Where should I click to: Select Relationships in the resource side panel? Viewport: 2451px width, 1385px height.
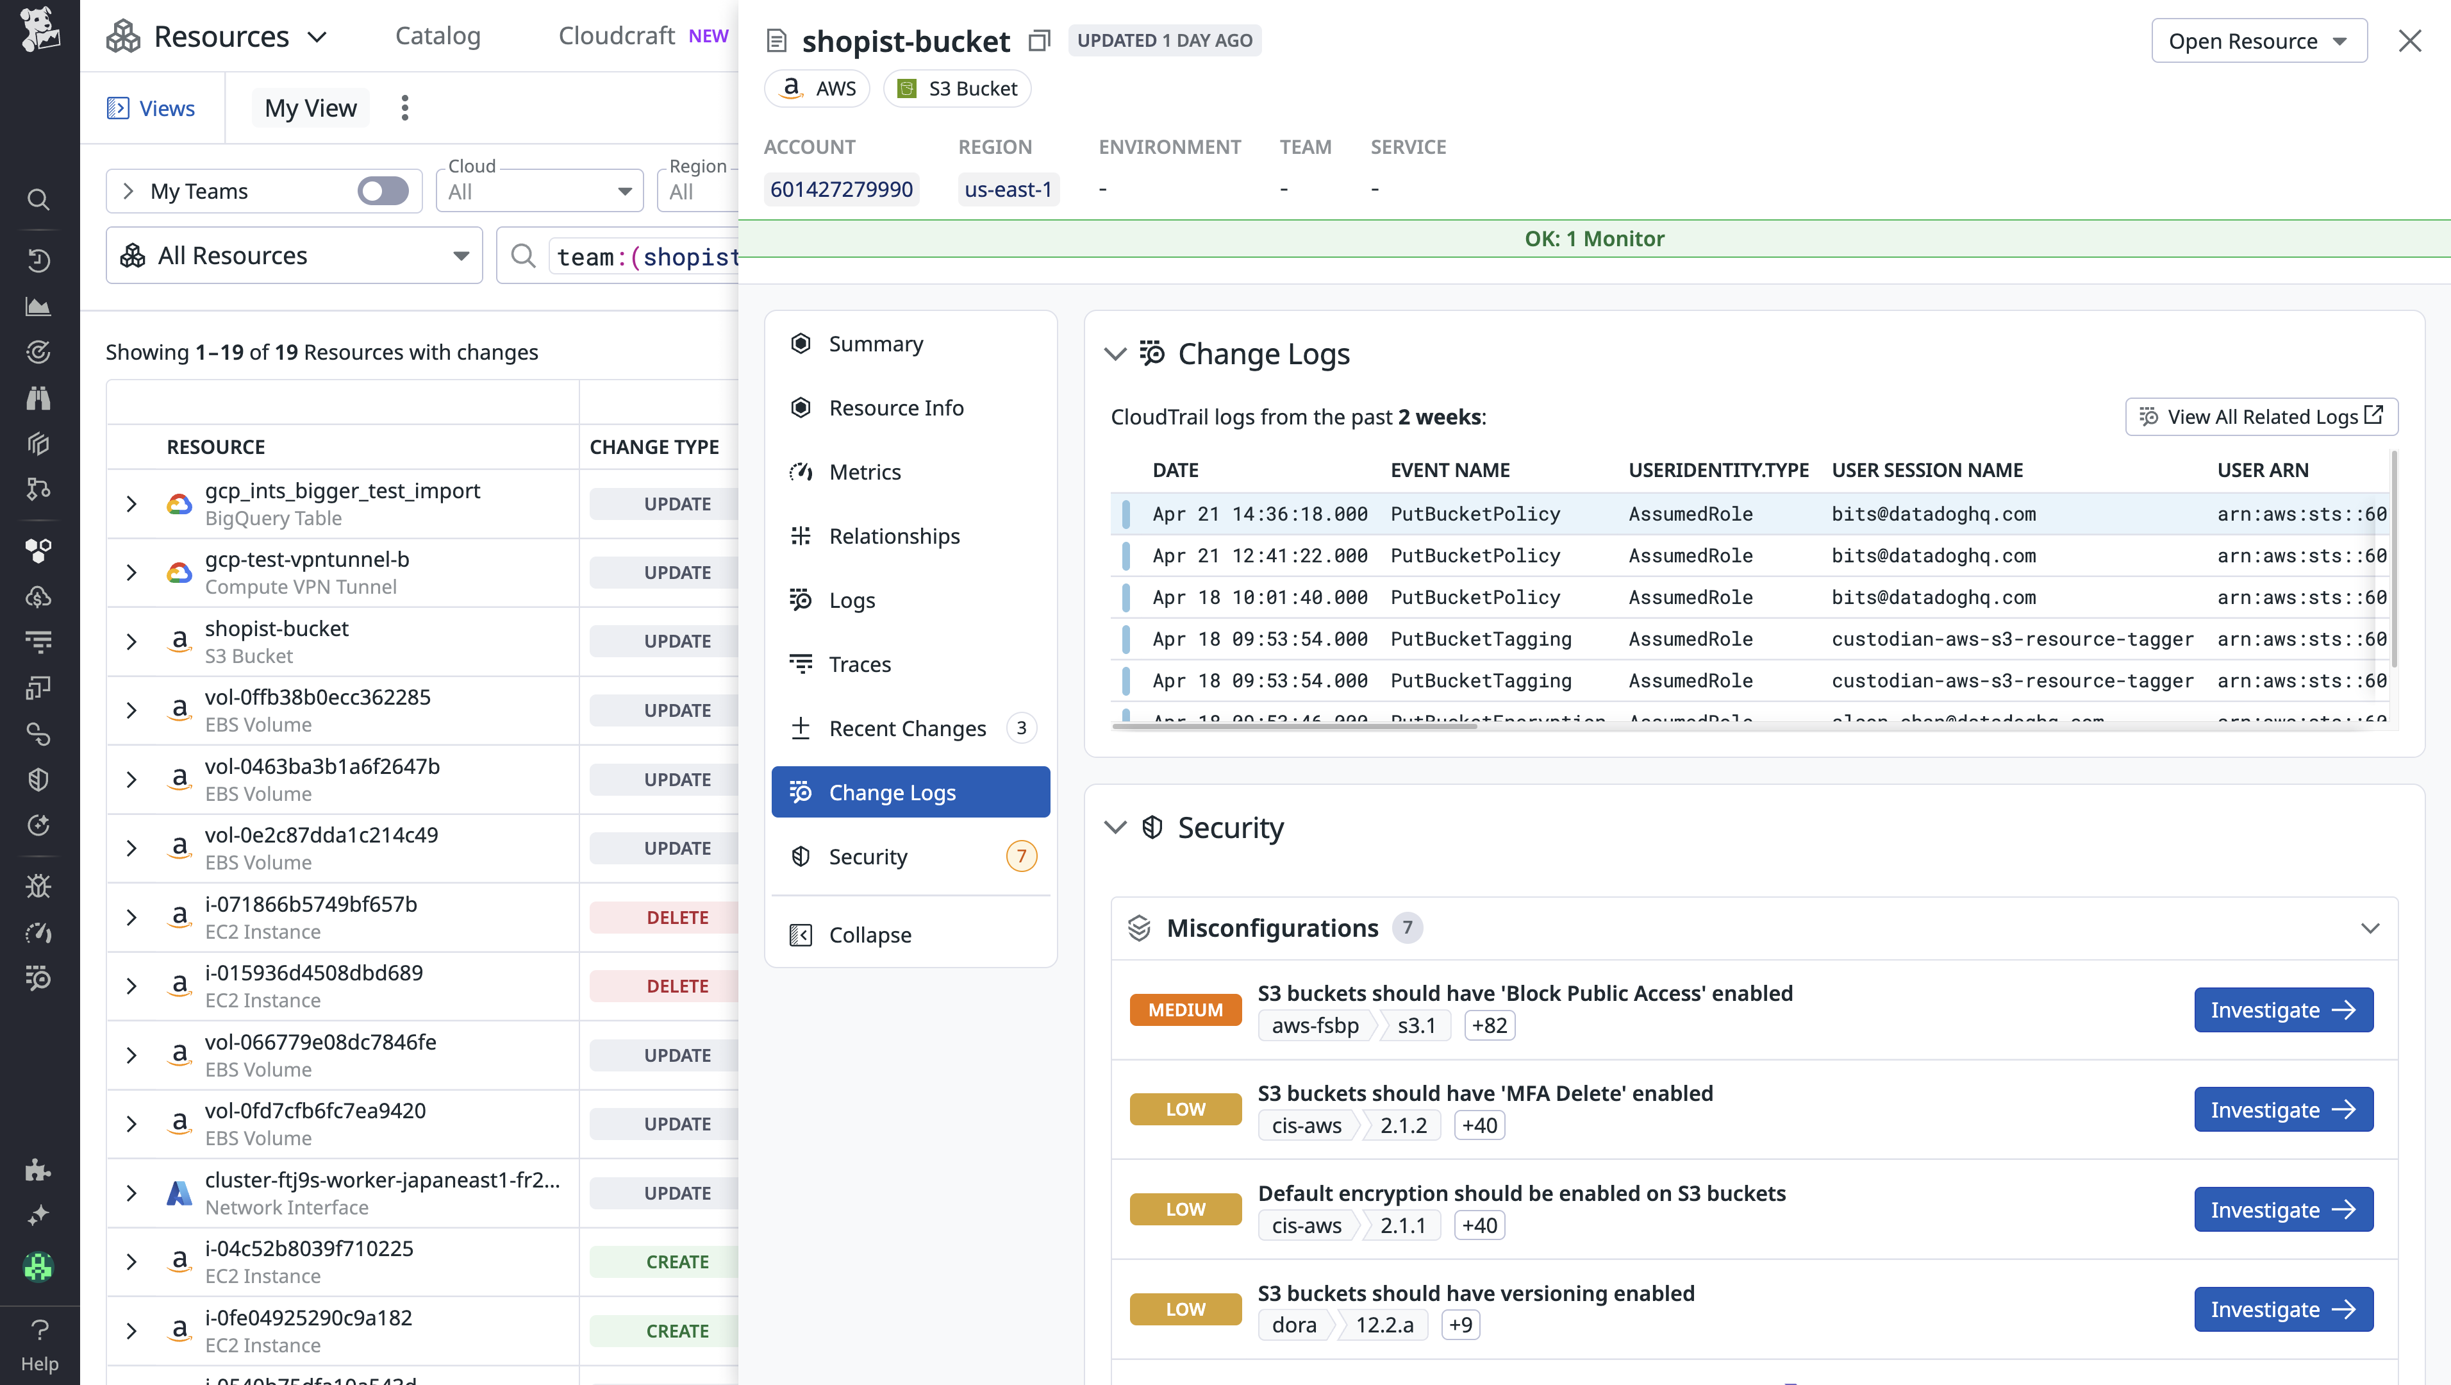click(x=893, y=535)
